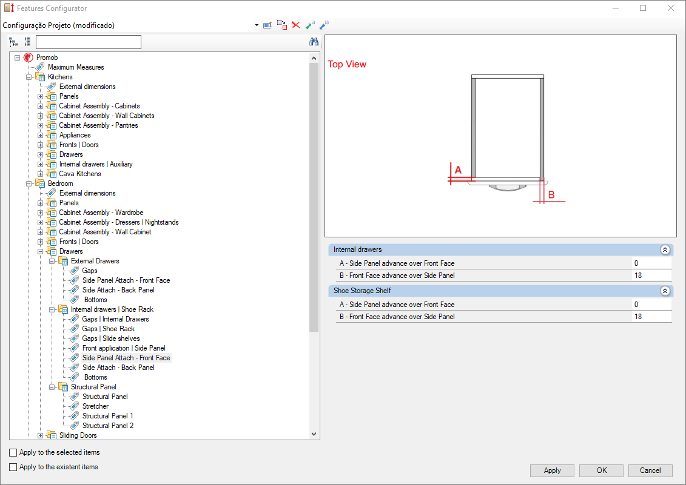
Task: Select Gaps | Shoe Rack tree item
Action: pos(108,329)
